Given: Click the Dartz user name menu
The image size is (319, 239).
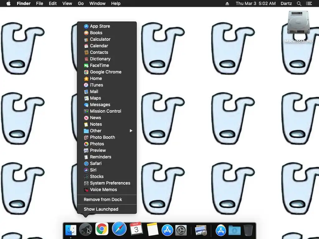Looking at the screenshot, I should coord(286,3).
